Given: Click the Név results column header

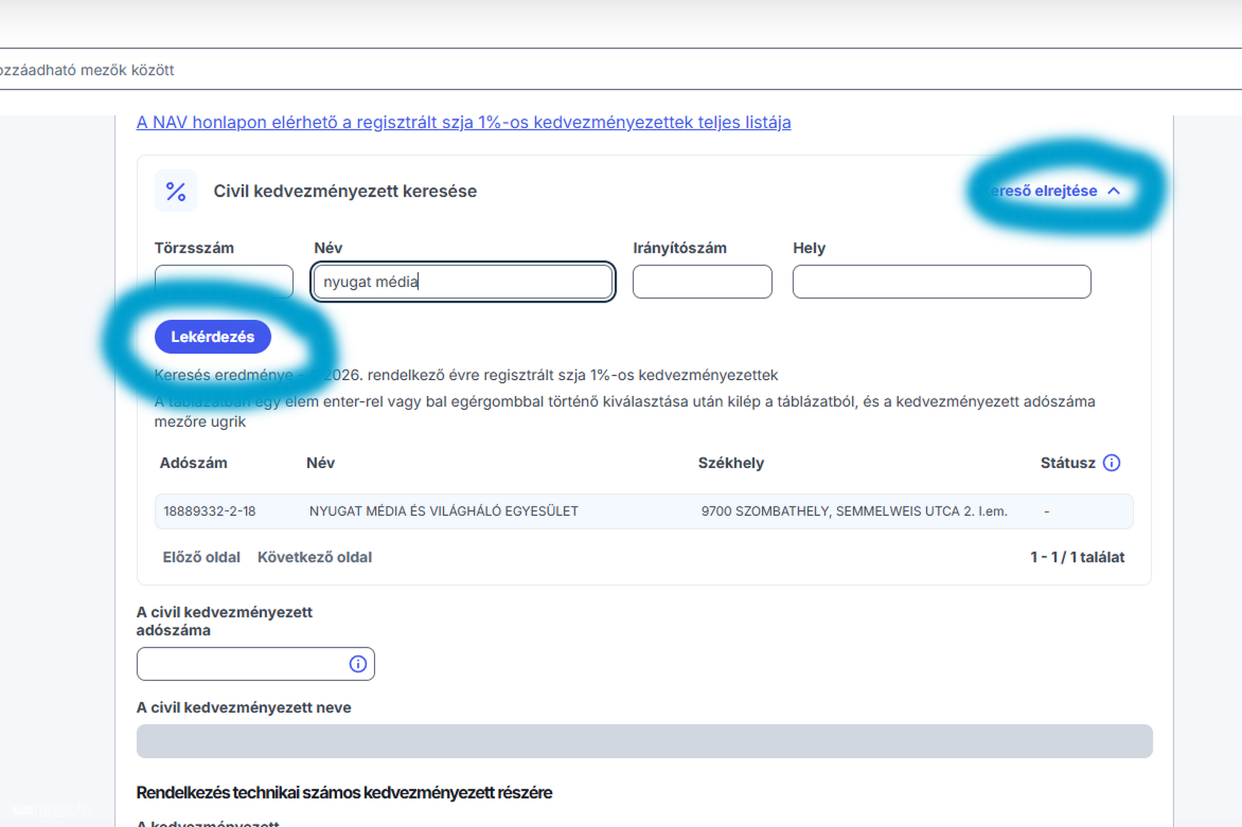Looking at the screenshot, I should pyautogui.click(x=320, y=463).
